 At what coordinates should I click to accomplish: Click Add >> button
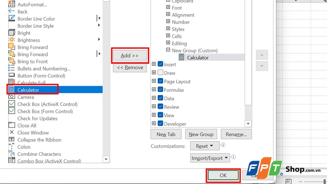pos(130,56)
